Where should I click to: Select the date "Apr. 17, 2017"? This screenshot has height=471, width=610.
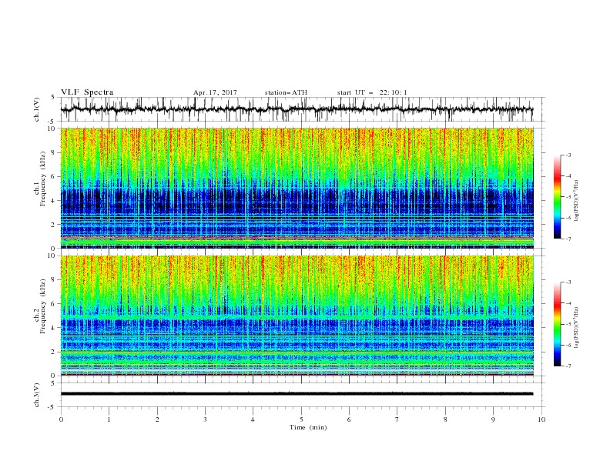tap(215, 92)
